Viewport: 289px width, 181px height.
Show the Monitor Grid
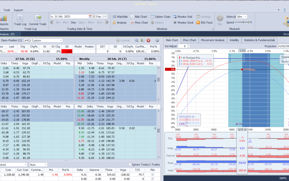tap(183, 17)
